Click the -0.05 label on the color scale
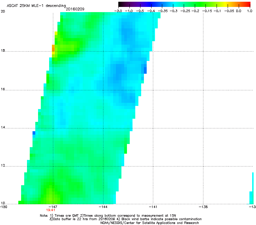Image resolution: width=256 pixels, height=225 pixels. pos(229,11)
